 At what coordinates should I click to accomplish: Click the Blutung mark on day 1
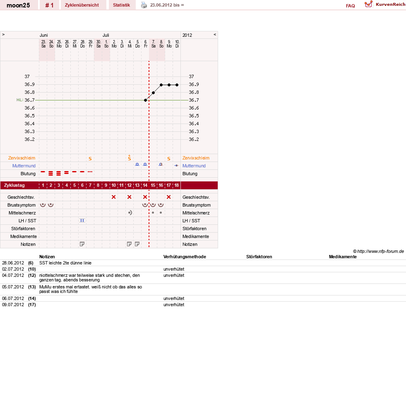click(x=43, y=171)
